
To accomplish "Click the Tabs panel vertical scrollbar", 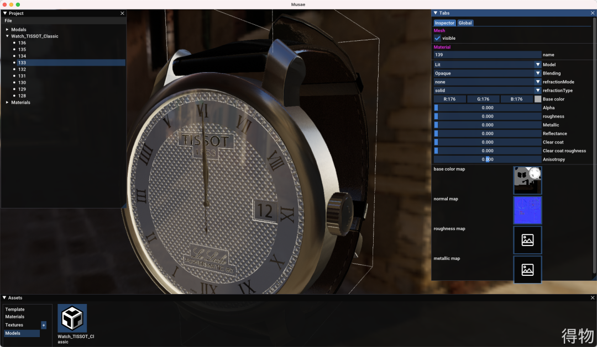I will [x=594, y=145].
